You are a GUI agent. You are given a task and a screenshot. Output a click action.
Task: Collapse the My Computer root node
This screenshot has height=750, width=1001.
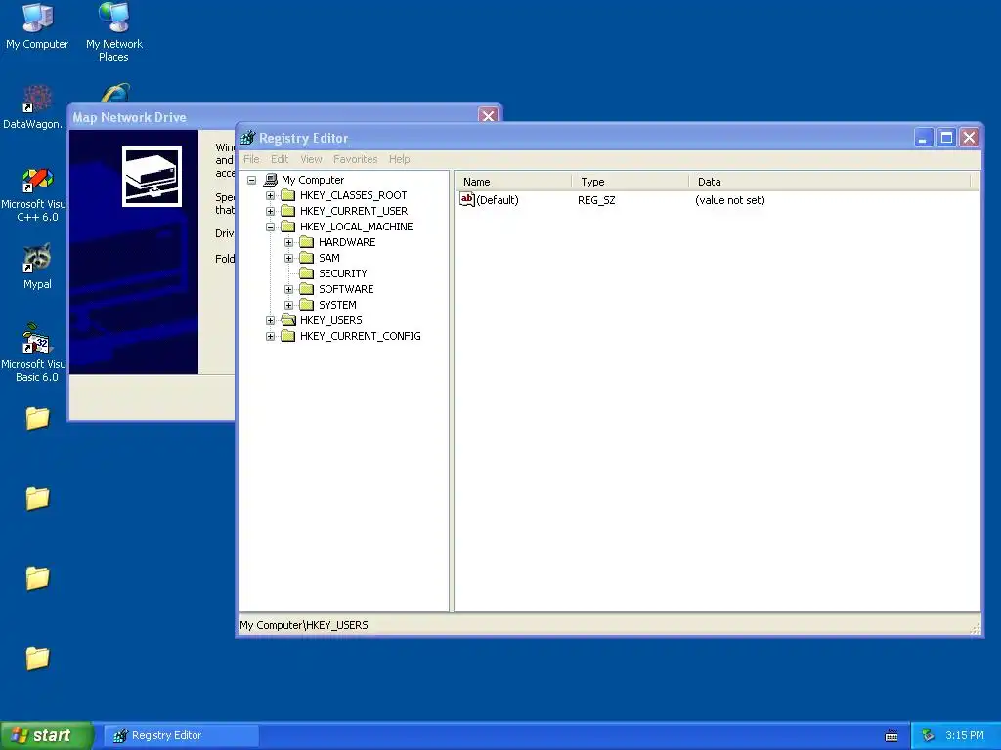tap(252, 180)
